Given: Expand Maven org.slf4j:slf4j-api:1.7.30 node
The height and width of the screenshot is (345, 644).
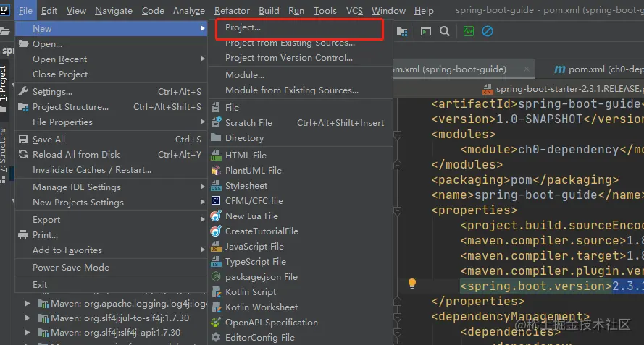Looking at the screenshot, I should coord(27,332).
